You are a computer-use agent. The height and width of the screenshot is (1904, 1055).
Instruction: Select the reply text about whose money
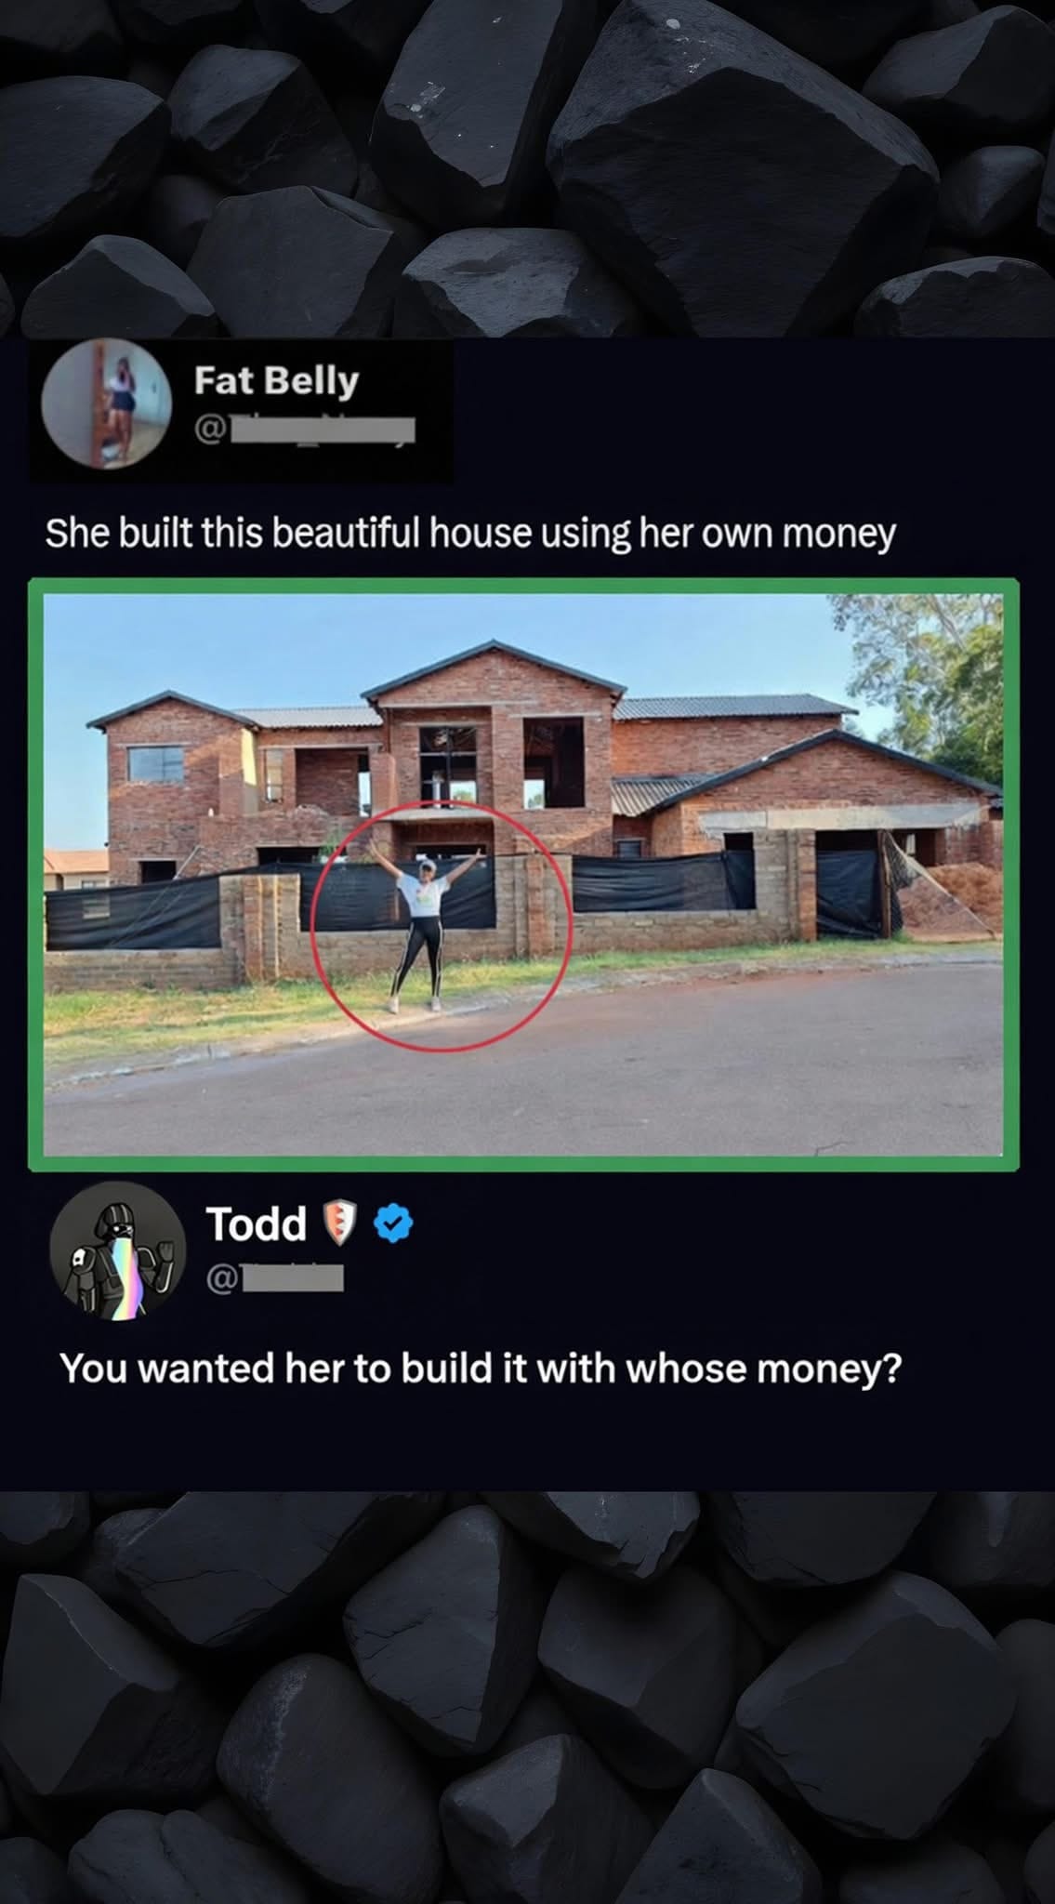coord(481,1368)
